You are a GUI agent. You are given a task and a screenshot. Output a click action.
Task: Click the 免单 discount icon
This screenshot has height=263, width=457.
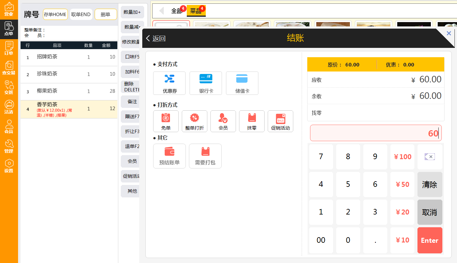(166, 121)
